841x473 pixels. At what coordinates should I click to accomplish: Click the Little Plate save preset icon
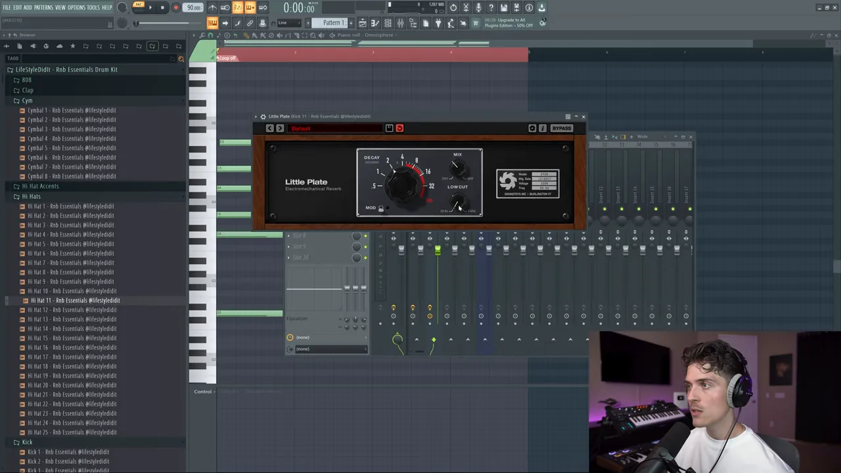pos(389,128)
